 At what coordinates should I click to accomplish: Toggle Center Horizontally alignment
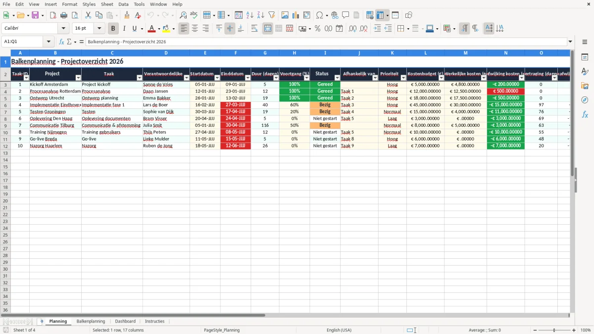[x=195, y=29]
